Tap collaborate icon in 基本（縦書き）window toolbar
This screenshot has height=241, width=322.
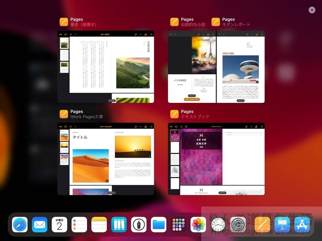pos(146,35)
